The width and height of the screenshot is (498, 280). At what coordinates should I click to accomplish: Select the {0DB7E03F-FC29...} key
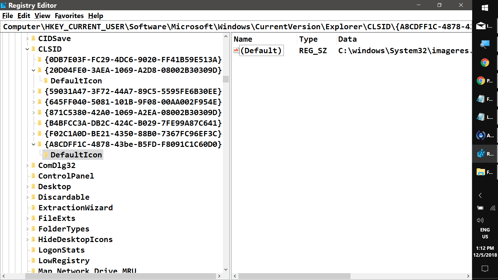tap(133, 59)
